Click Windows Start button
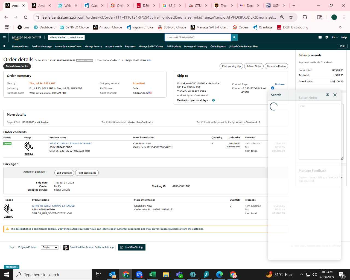Image resolution: width=350 pixels, height=280 pixels. [7, 275]
